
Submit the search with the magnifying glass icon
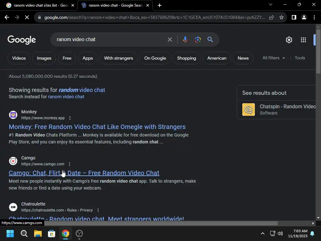[x=210, y=39]
